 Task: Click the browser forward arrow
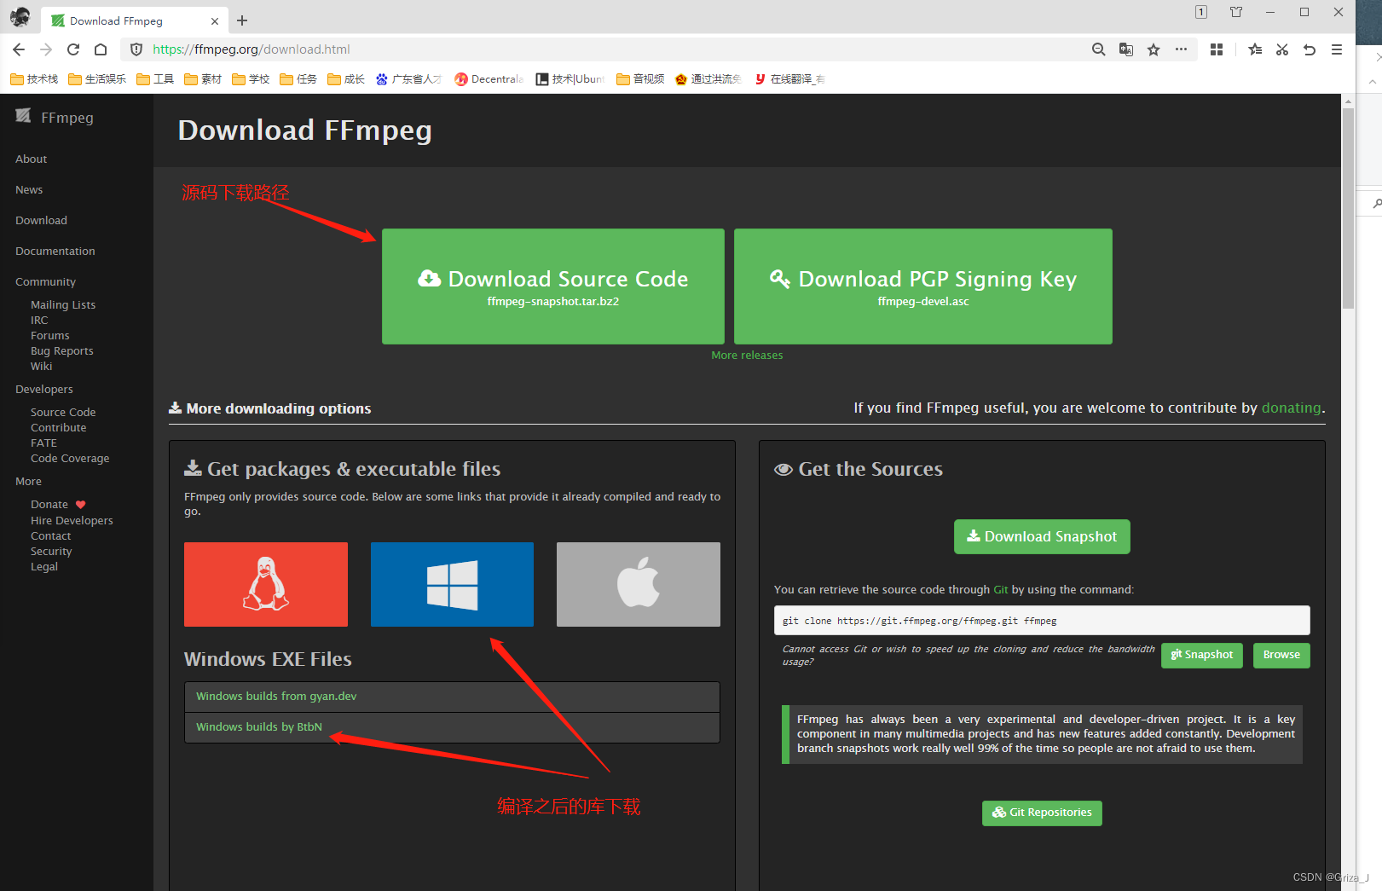pos(46,49)
